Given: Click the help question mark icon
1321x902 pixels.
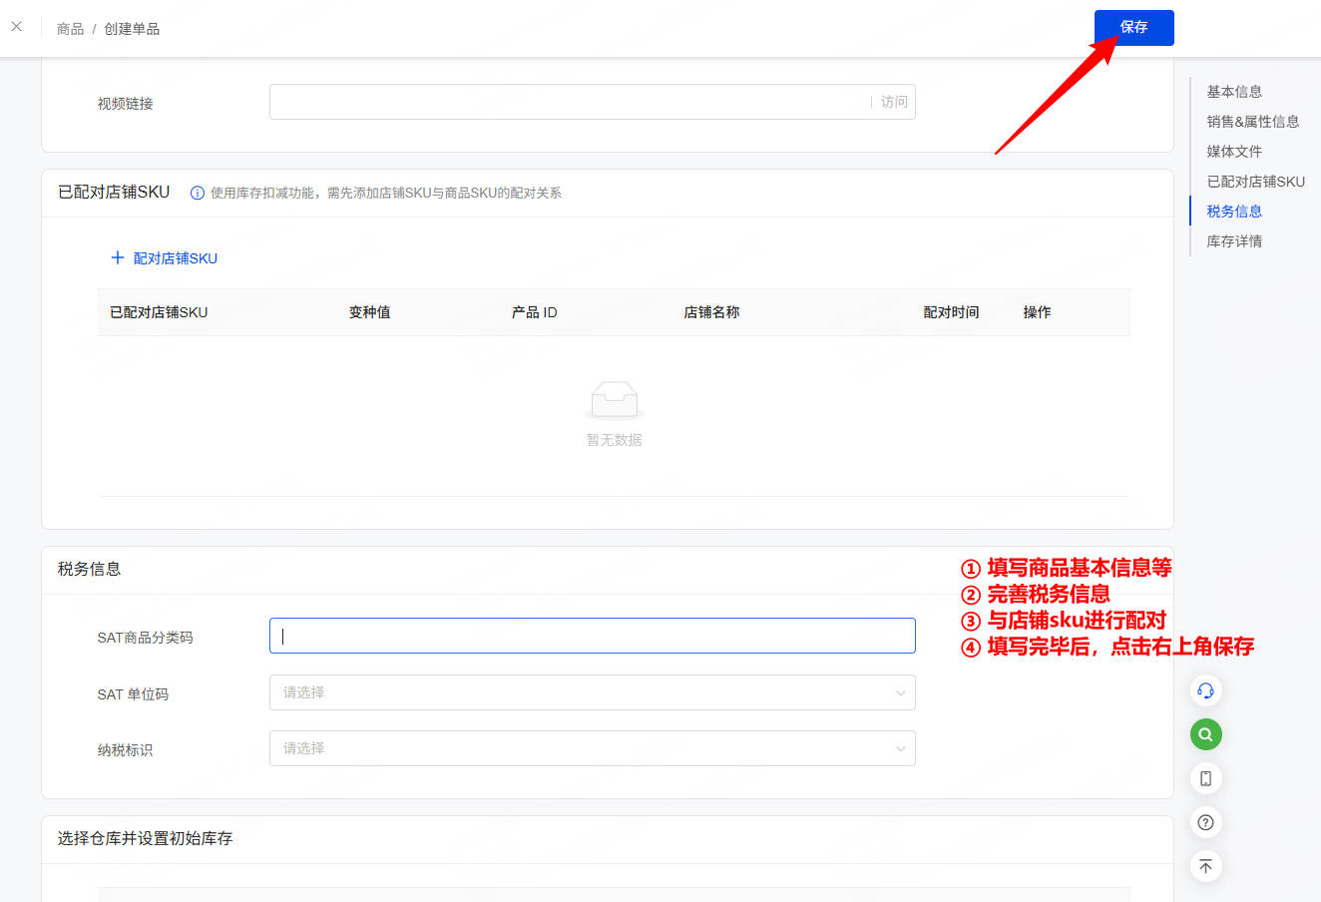Looking at the screenshot, I should (1205, 821).
